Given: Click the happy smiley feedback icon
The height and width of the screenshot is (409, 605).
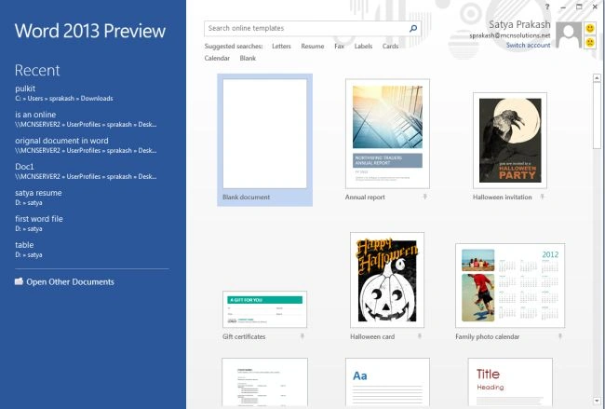Looking at the screenshot, I should [589, 28].
